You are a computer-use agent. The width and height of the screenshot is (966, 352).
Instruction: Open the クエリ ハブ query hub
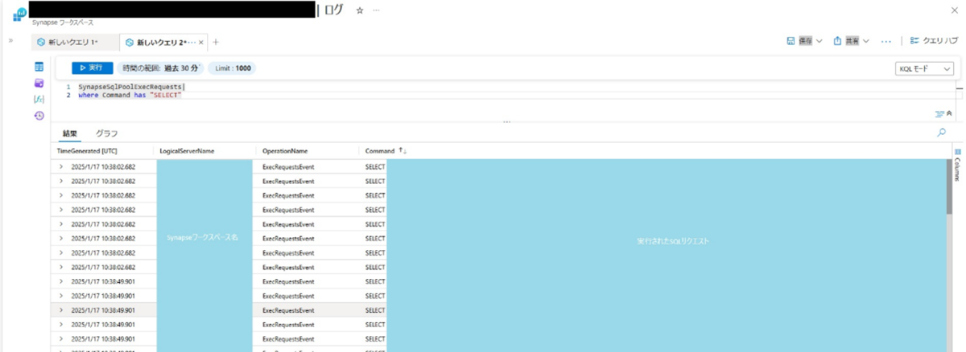(x=934, y=41)
